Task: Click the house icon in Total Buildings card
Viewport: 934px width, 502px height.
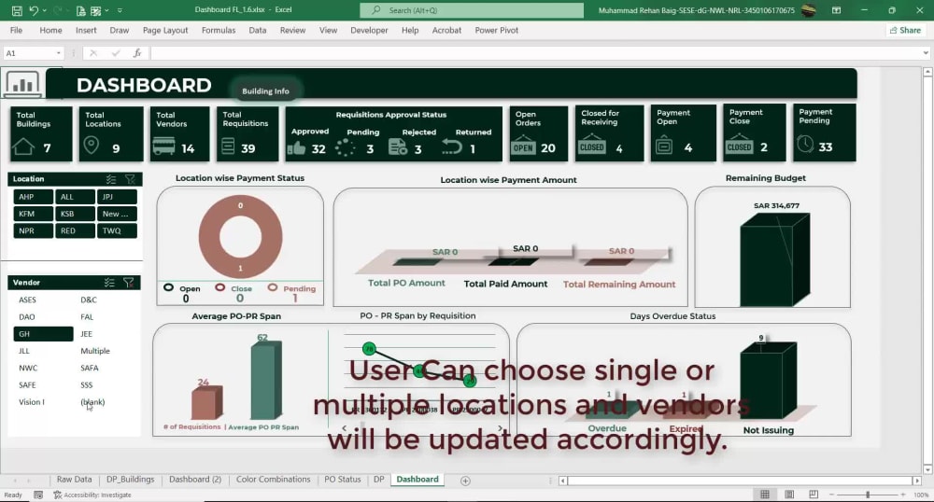Action: pyautogui.click(x=23, y=146)
